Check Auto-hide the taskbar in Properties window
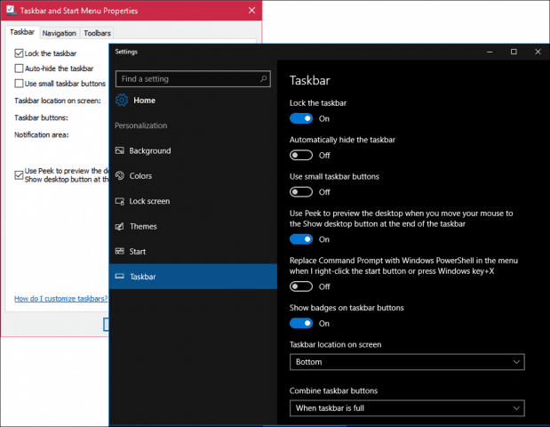Image resolution: width=550 pixels, height=427 pixels. pos(19,68)
